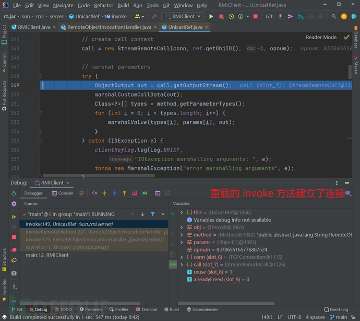Open Profiler tool window
This screenshot has width=360, height=321.
click(119, 309)
